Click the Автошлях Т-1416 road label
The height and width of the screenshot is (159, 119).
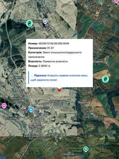(x=27, y=148)
